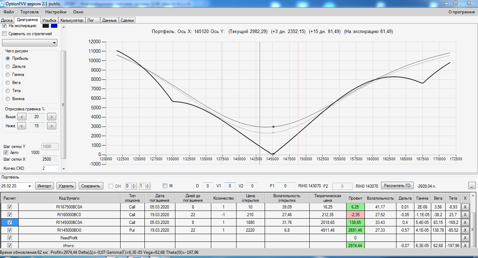Select the Прибыль radio button

[x=8, y=58]
